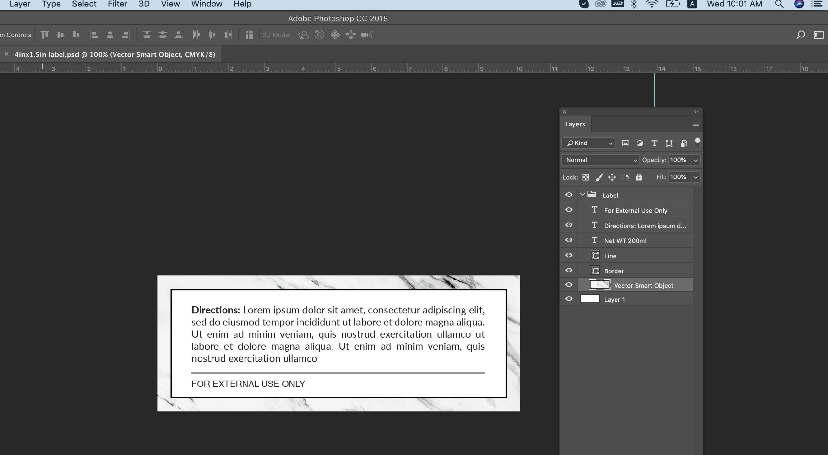Filter layers by type (T) icon
This screenshot has width=828, height=455.
654,143
